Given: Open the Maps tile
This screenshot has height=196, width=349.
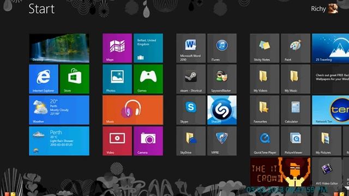Looking at the screenshot, I should pyautogui.click(x=117, y=48).
